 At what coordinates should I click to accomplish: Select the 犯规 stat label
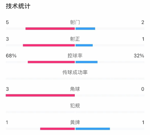click(x=75, y=106)
